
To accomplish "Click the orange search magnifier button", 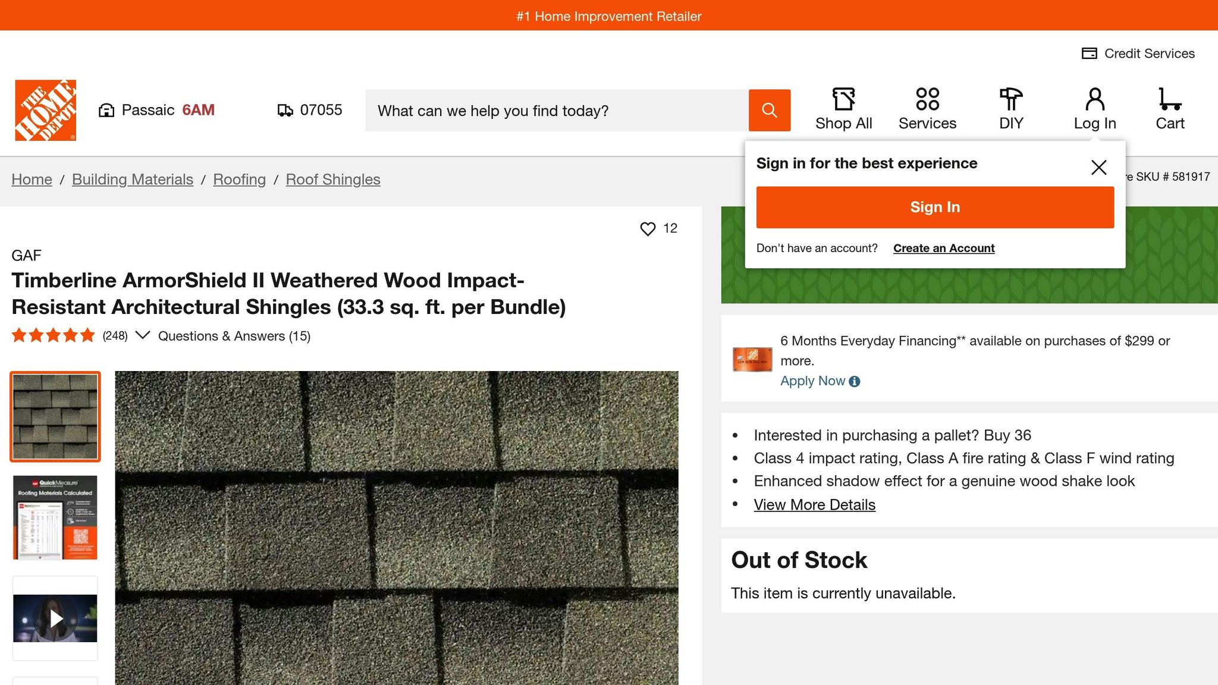I will [x=770, y=110].
